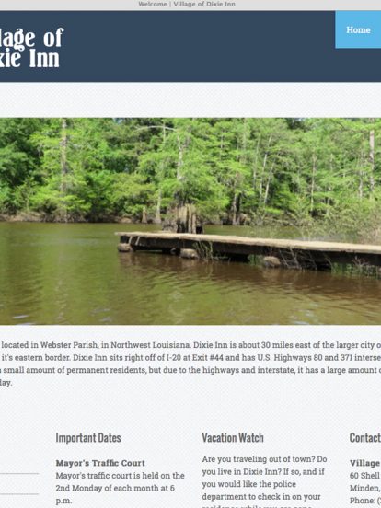Click the 60 Shell address line
The width and height of the screenshot is (381, 508).
pyautogui.click(x=365, y=476)
